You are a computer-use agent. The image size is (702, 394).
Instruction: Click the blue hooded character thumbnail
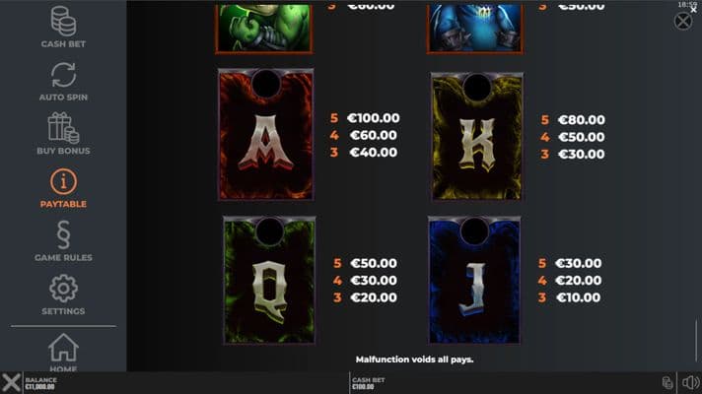(475, 28)
